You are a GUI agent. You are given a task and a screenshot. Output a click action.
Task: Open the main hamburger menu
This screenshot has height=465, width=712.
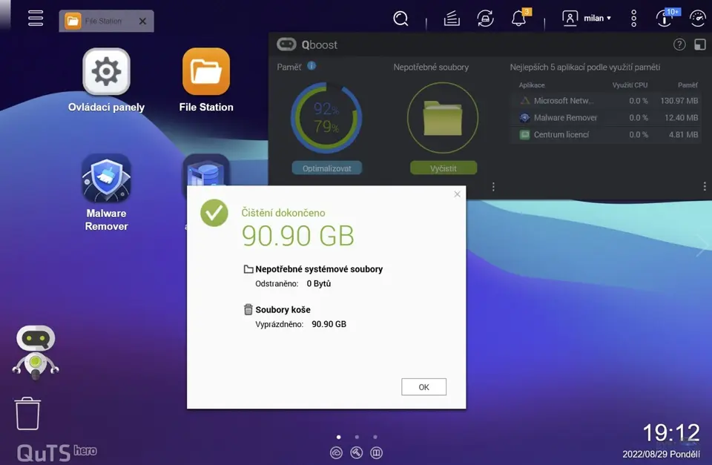tap(36, 19)
